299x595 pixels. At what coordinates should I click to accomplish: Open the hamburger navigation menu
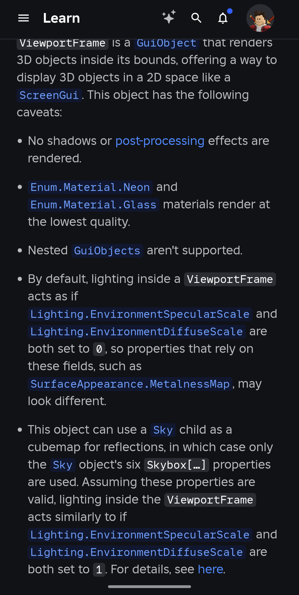tap(24, 18)
